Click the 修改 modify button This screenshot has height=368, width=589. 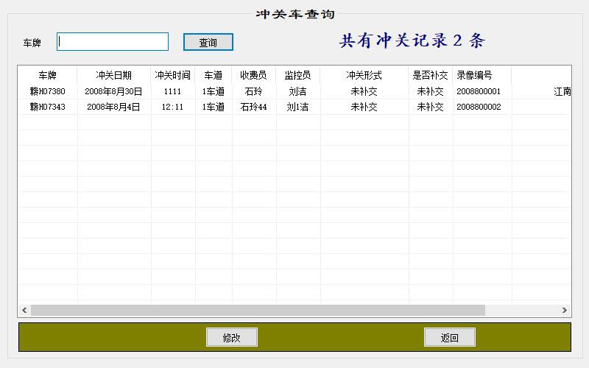[232, 338]
